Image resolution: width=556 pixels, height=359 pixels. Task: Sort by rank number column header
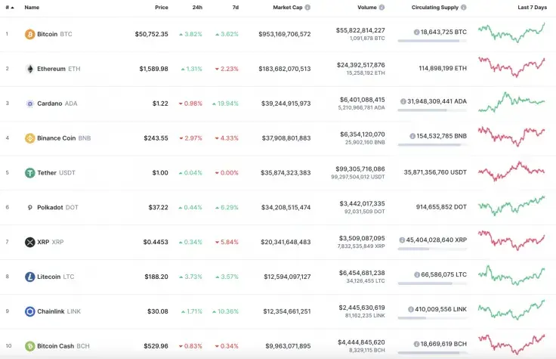click(10, 7)
